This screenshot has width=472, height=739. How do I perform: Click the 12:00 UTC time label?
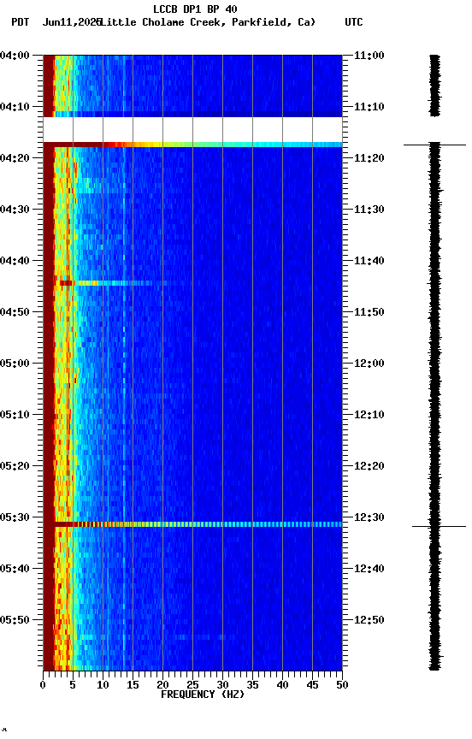(x=369, y=364)
